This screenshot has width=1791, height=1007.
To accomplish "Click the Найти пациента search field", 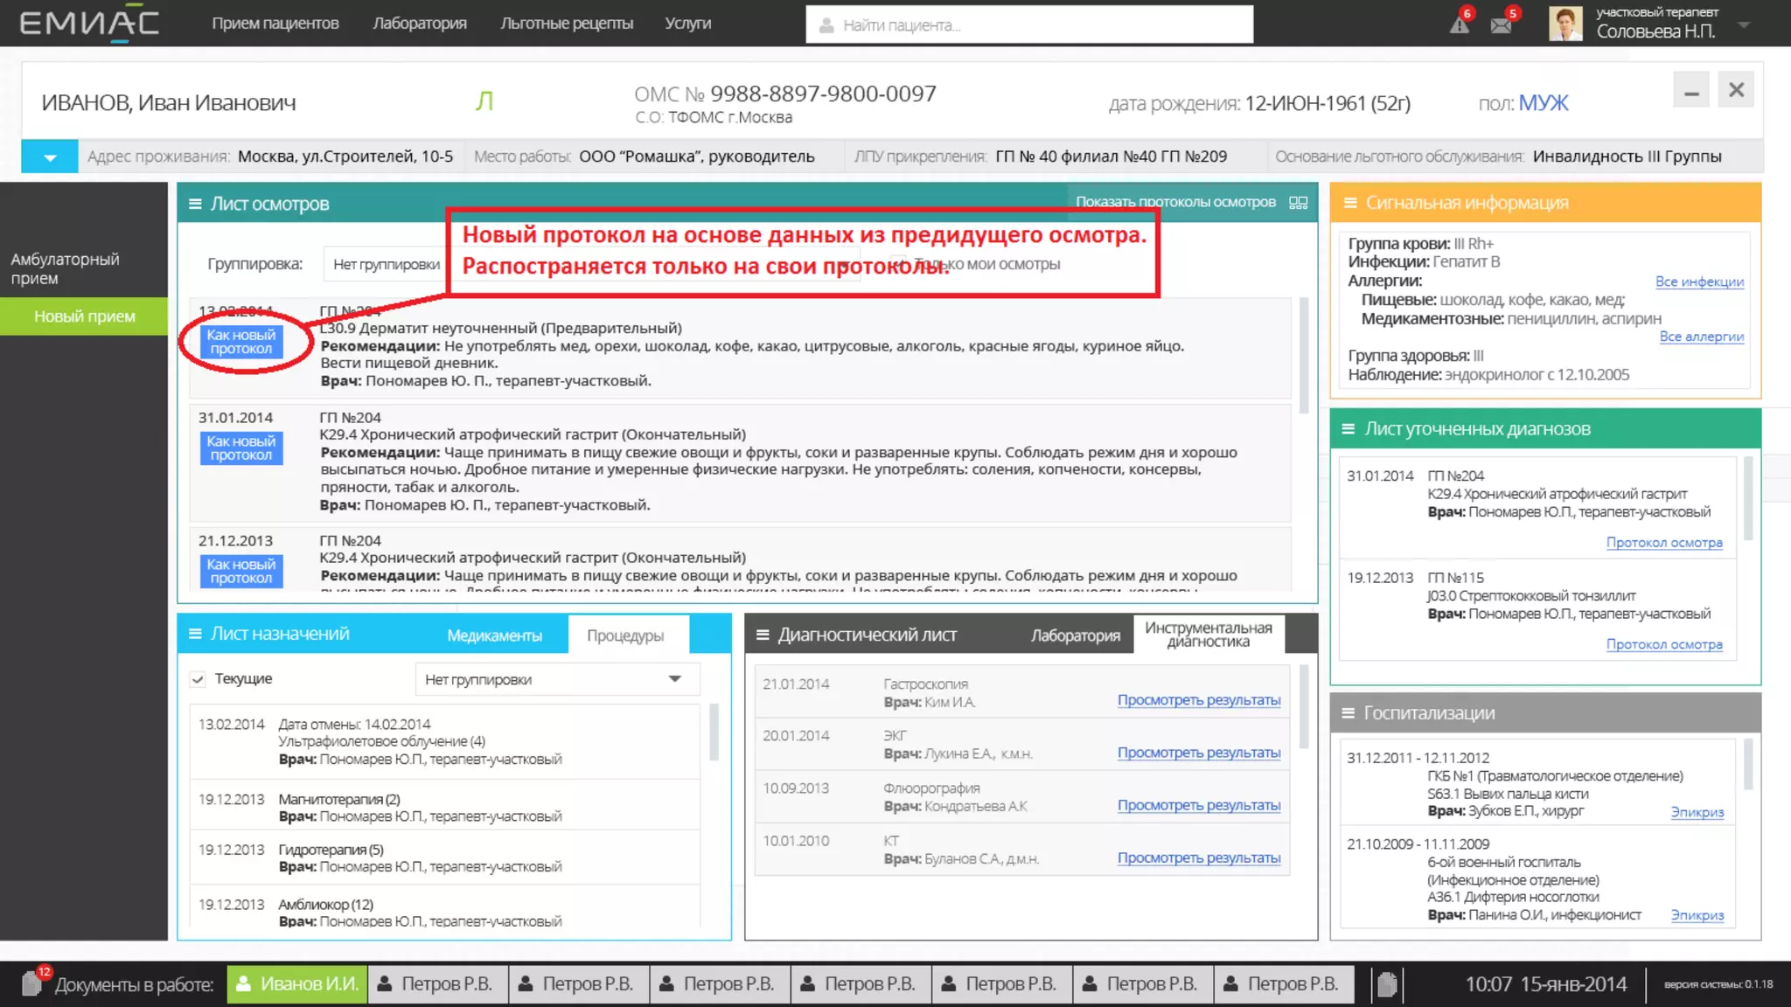I will 1028,25.
